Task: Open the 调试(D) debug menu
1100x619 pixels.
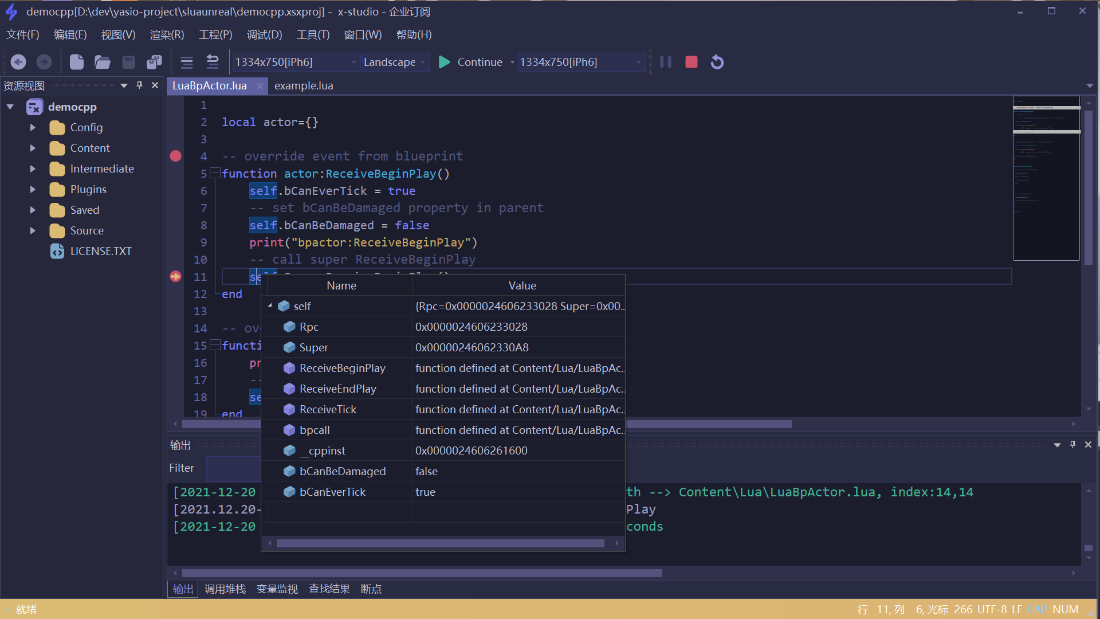Action: [x=264, y=35]
